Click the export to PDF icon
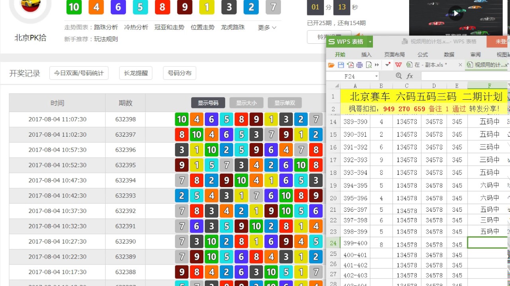 pos(350,65)
